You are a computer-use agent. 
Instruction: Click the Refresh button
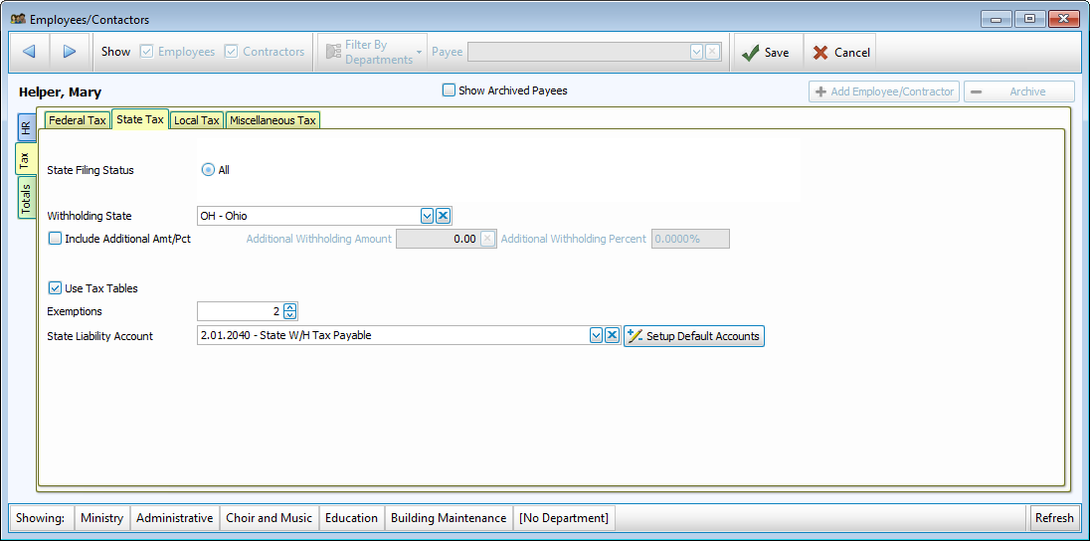click(x=1053, y=518)
